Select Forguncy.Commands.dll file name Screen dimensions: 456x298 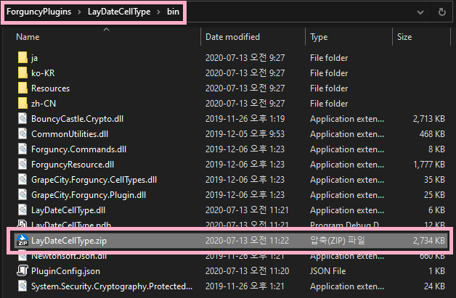coord(78,149)
